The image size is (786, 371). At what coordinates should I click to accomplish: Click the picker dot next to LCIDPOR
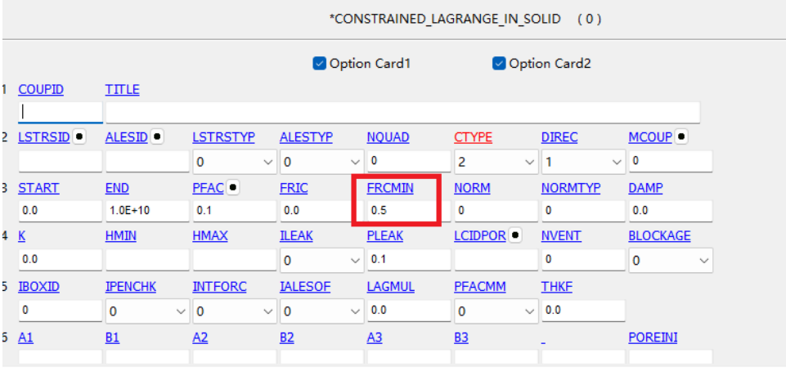(x=514, y=235)
